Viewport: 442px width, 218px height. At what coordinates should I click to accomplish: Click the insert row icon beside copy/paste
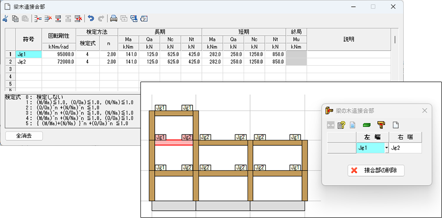click(38, 19)
